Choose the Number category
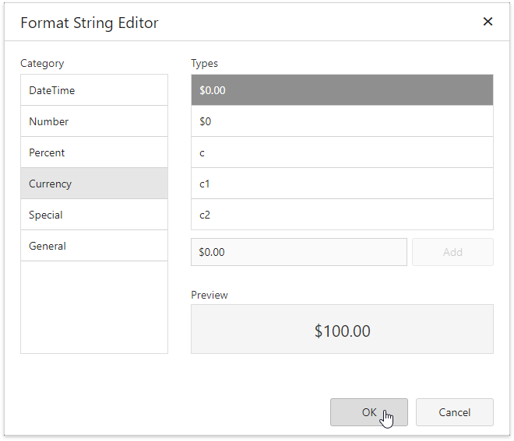The image size is (514, 441). (93, 121)
